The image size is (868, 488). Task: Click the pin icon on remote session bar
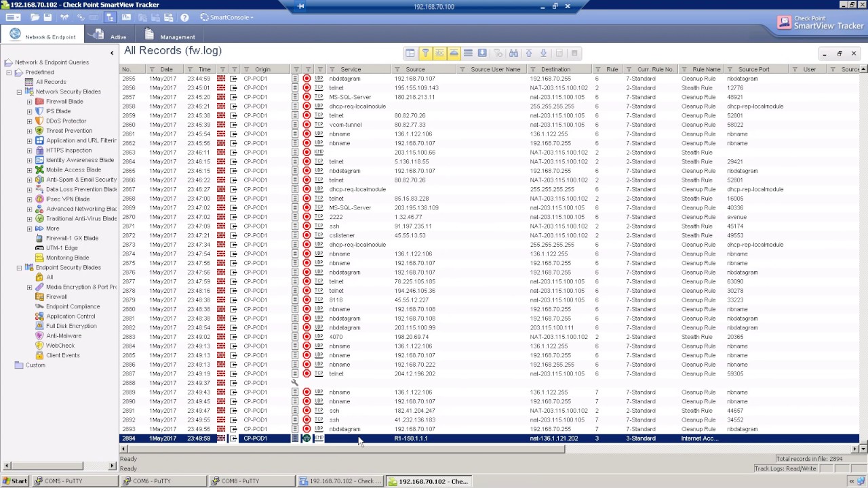[x=301, y=6]
